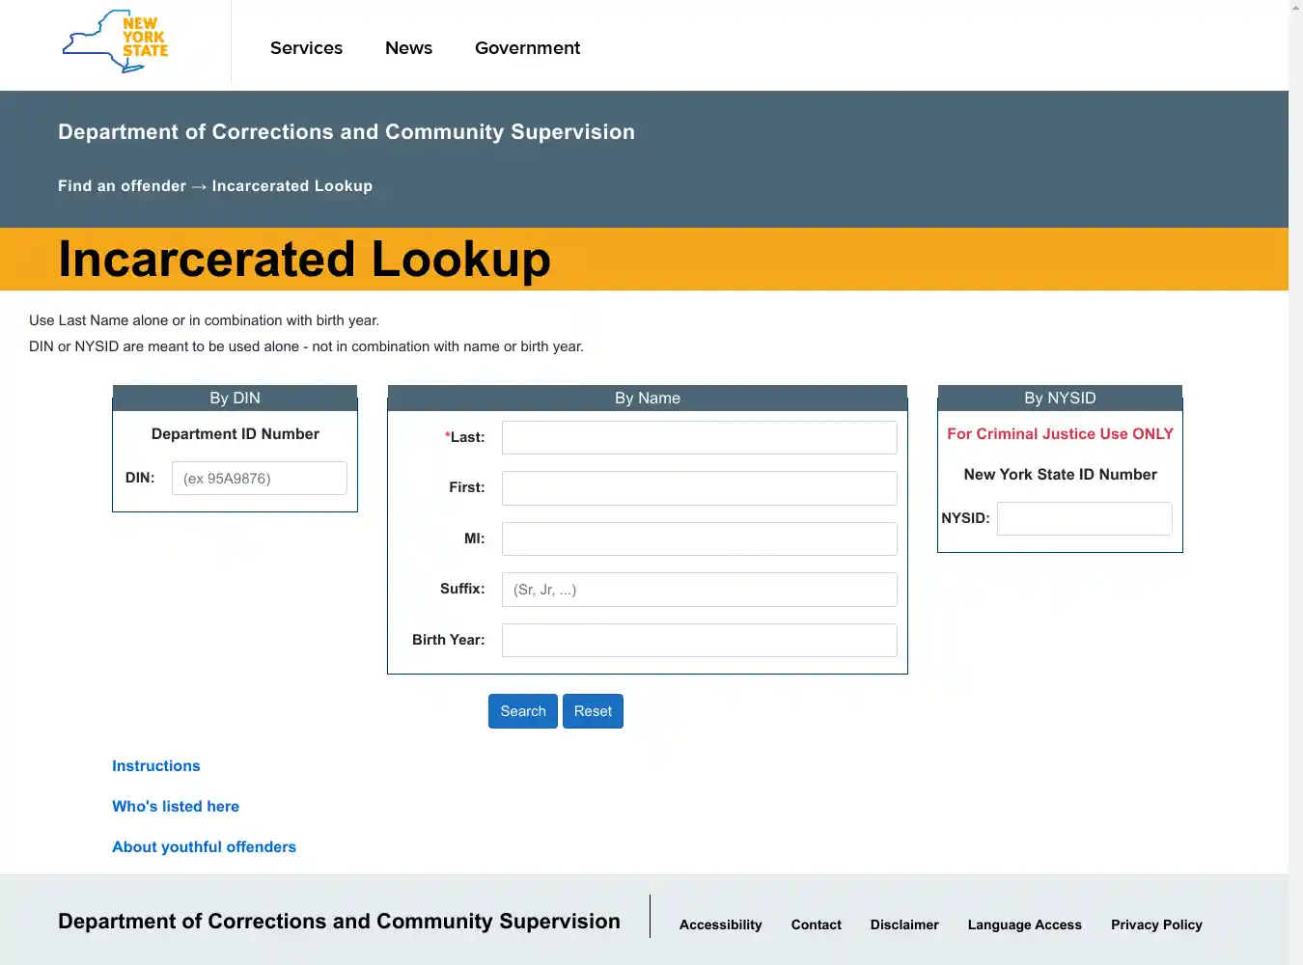Viewport: 1303px width, 965px height.
Task: Open About youthful offenders link
Action: 204,847
